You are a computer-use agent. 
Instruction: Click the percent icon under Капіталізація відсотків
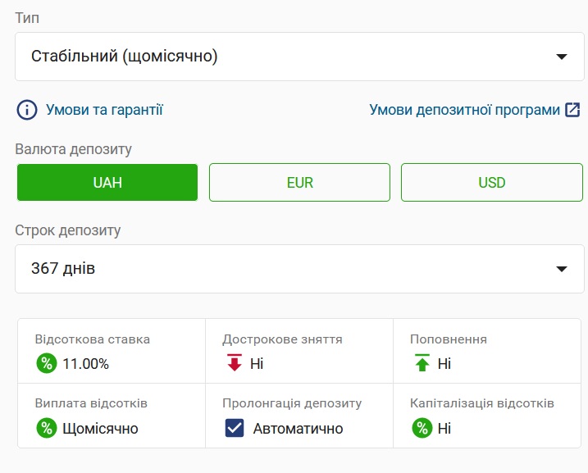pos(422,428)
